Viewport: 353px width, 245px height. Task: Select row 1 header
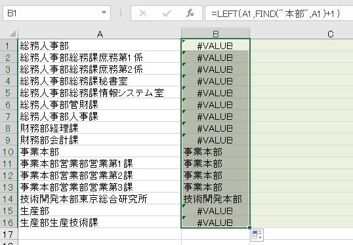(9, 46)
